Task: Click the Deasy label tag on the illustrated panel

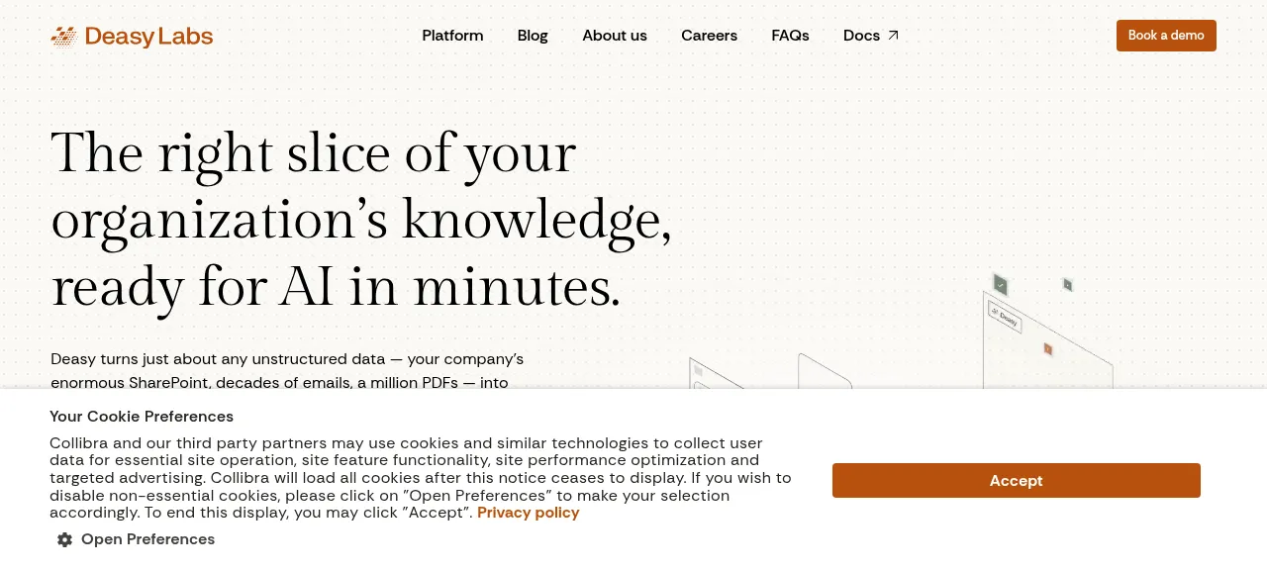Action: point(1004,317)
